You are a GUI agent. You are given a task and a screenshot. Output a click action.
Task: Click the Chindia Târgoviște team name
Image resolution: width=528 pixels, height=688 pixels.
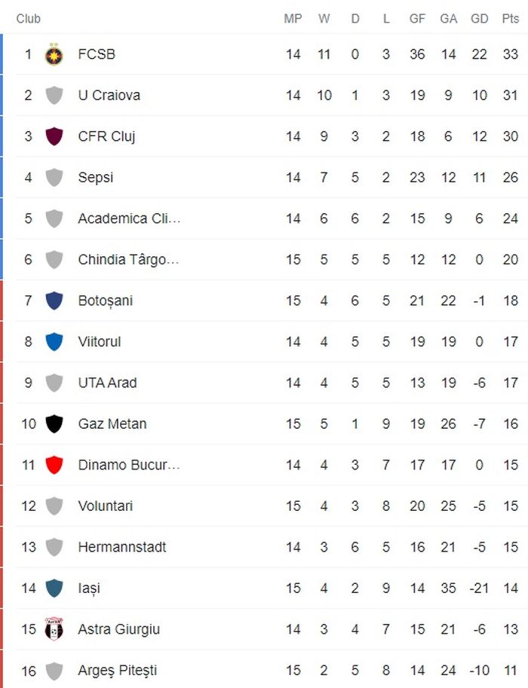(x=129, y=260)
